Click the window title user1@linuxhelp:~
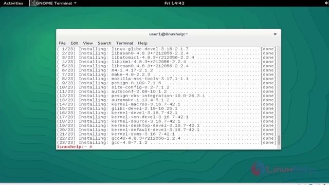Screen dimensions: 329x185 pos(168,34)
